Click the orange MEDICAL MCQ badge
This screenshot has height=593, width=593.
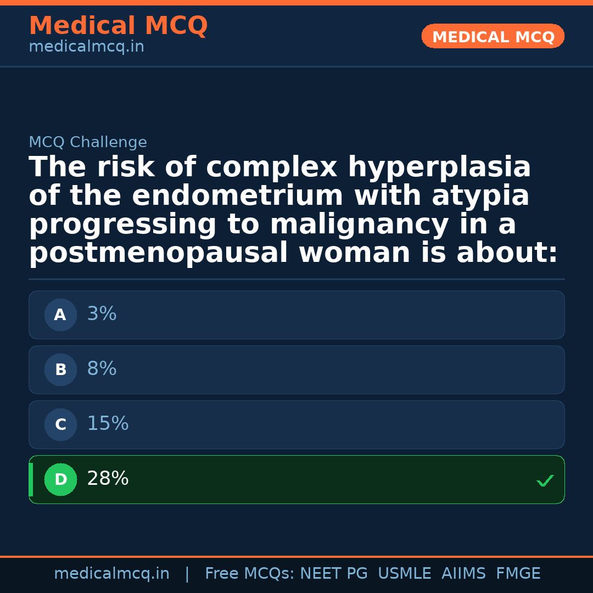(493, 37)
